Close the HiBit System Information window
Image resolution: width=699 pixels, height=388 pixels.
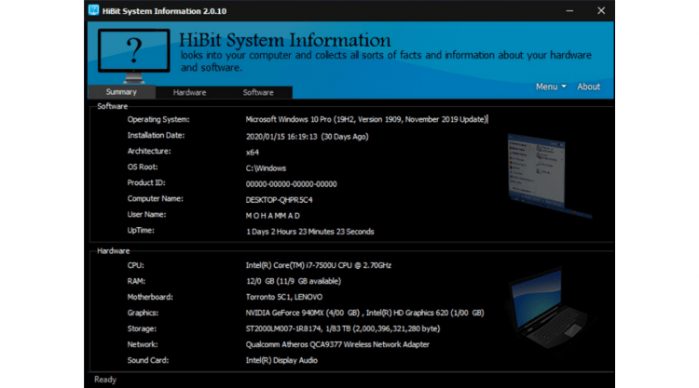click(601, 10)
